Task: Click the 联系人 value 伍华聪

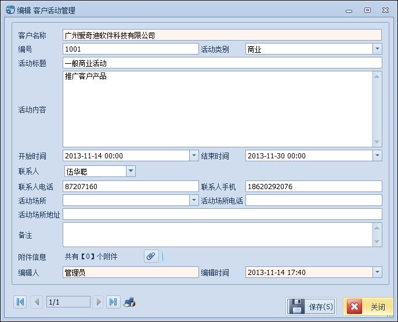Action: [x=77, y=172]
